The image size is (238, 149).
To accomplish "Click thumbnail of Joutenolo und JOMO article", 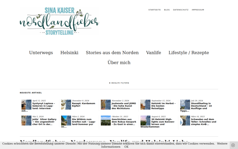I will tap(106, 104).
